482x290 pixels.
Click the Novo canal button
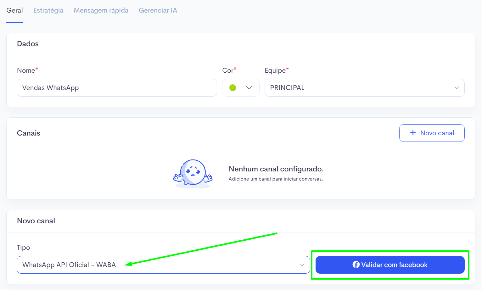(432, 133)
